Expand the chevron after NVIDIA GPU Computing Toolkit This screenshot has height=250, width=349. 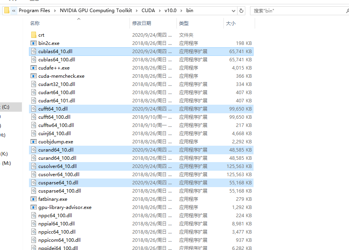pos(137,11)
